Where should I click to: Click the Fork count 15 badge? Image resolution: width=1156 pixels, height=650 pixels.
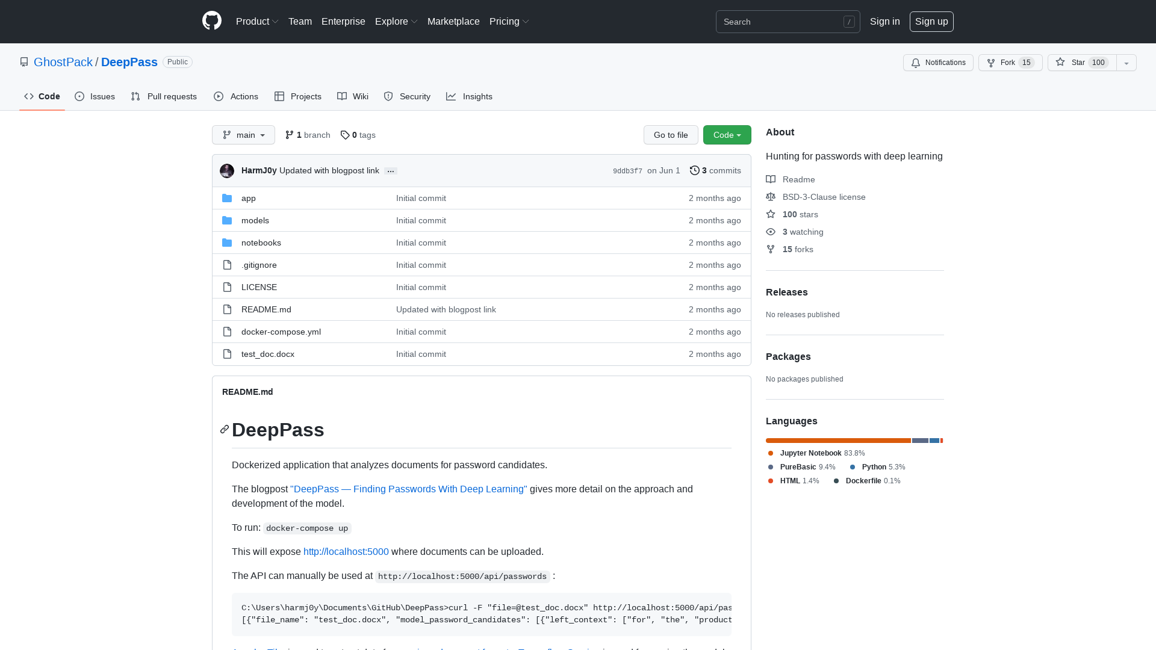(1027, 63)
